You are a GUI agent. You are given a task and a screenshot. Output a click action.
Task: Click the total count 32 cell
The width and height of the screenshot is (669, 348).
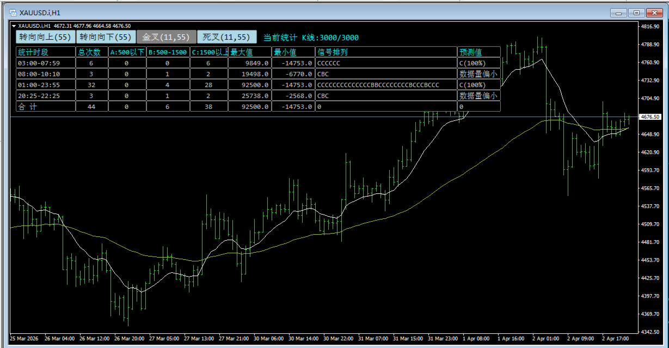[x=92, y=85]
